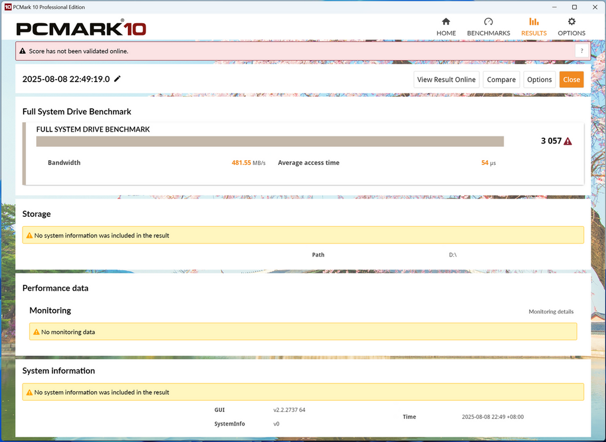Click the System information heading
Screen dimensions: 606x442
(59, 370)
